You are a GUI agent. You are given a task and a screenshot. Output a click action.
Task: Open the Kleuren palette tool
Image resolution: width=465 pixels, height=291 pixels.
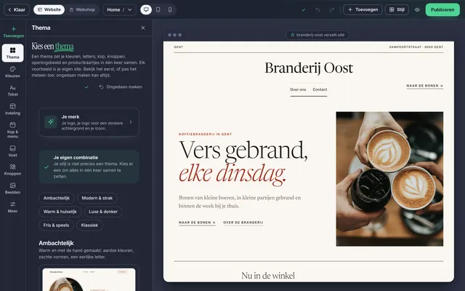[x=13, y=72]
